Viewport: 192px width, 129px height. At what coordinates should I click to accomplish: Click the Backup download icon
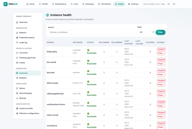tap(17, 98)
